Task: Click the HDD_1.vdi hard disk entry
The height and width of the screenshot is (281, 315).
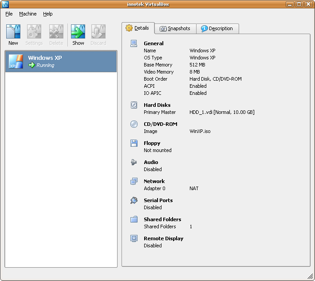Action: coord(222,112)
